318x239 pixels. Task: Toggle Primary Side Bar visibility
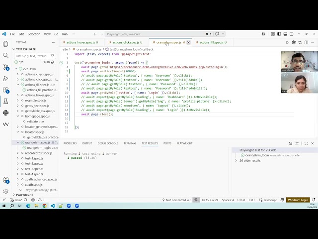(279, 34)
